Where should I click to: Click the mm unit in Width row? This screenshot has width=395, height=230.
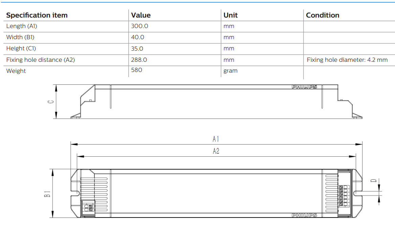point(229,37)
